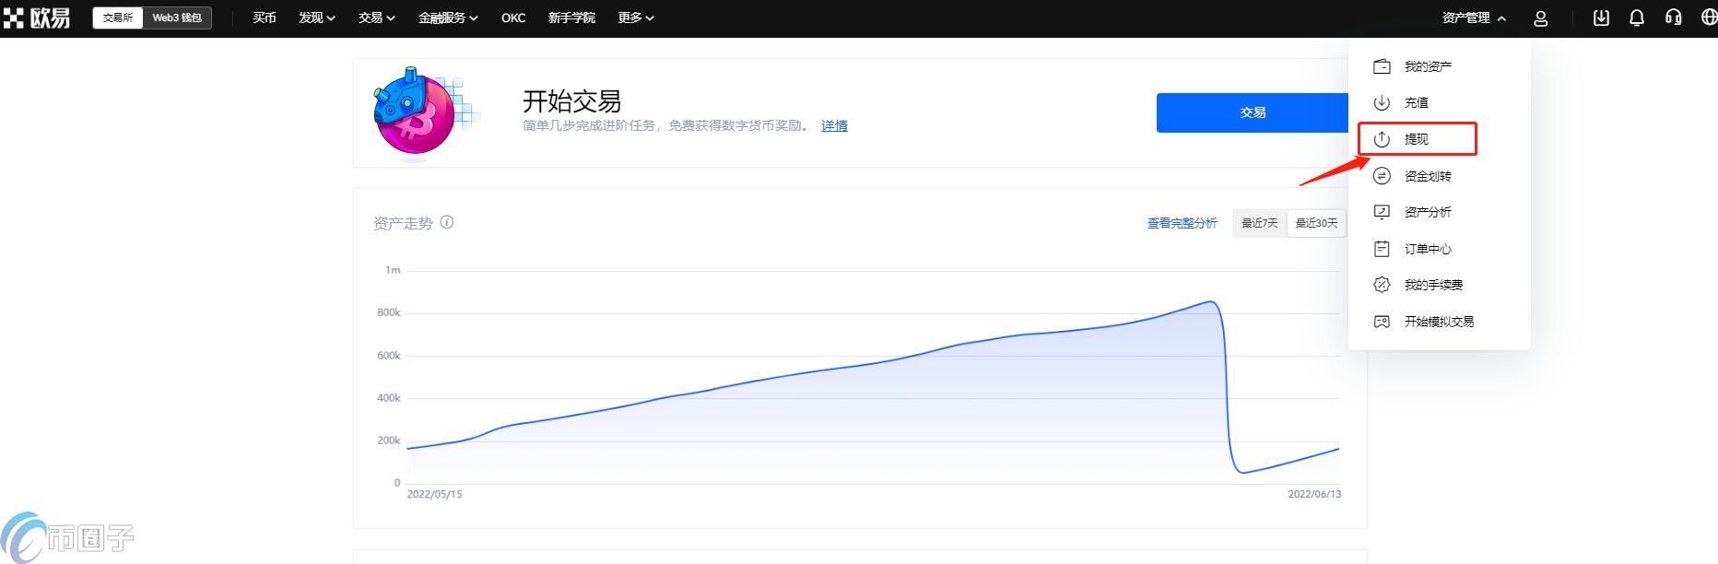Open the globe language icon
This screenshot has width=1718, height=564.
[x=1708, y=18]
